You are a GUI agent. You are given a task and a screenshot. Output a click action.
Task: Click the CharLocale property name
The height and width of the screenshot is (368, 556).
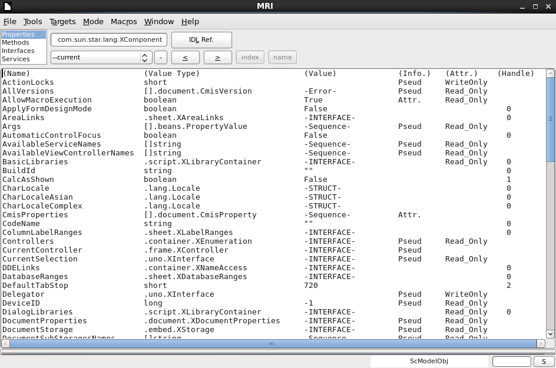26,188
